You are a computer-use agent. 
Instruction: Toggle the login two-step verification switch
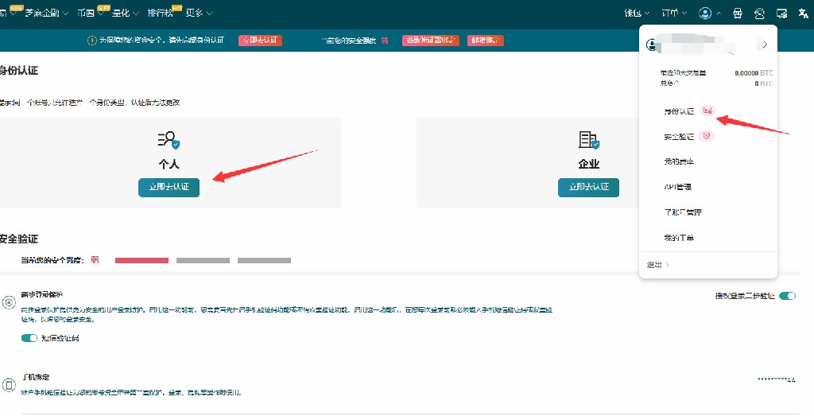tap(787, 296)
